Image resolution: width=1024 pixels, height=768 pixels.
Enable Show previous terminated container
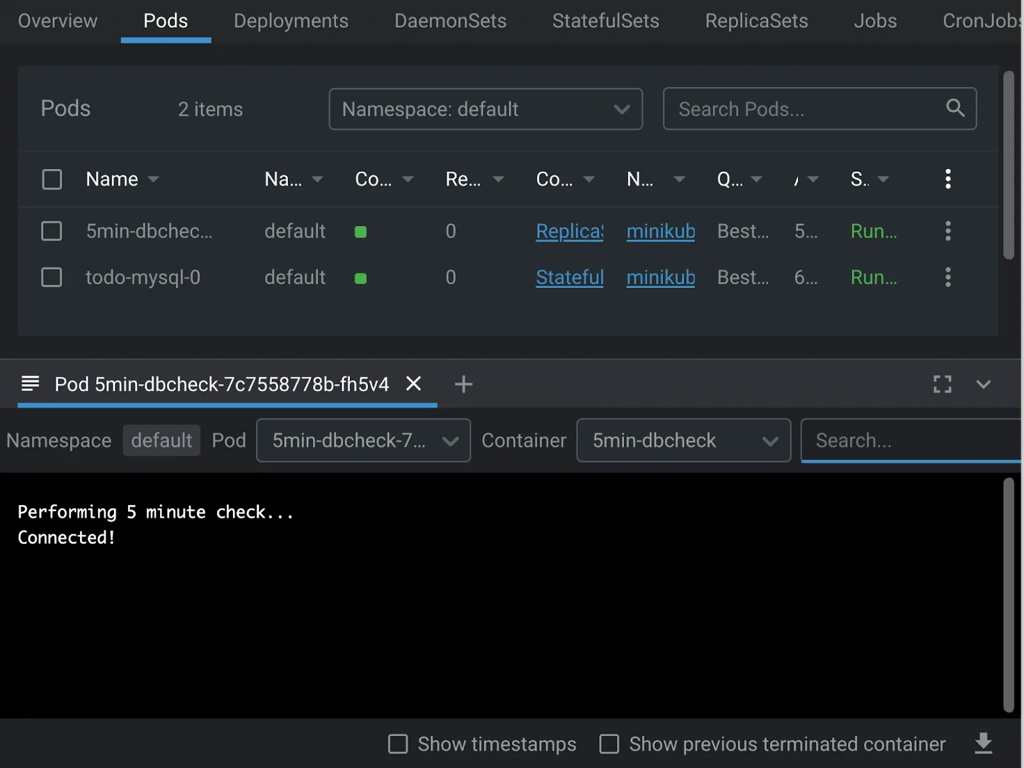coord(609,744)
